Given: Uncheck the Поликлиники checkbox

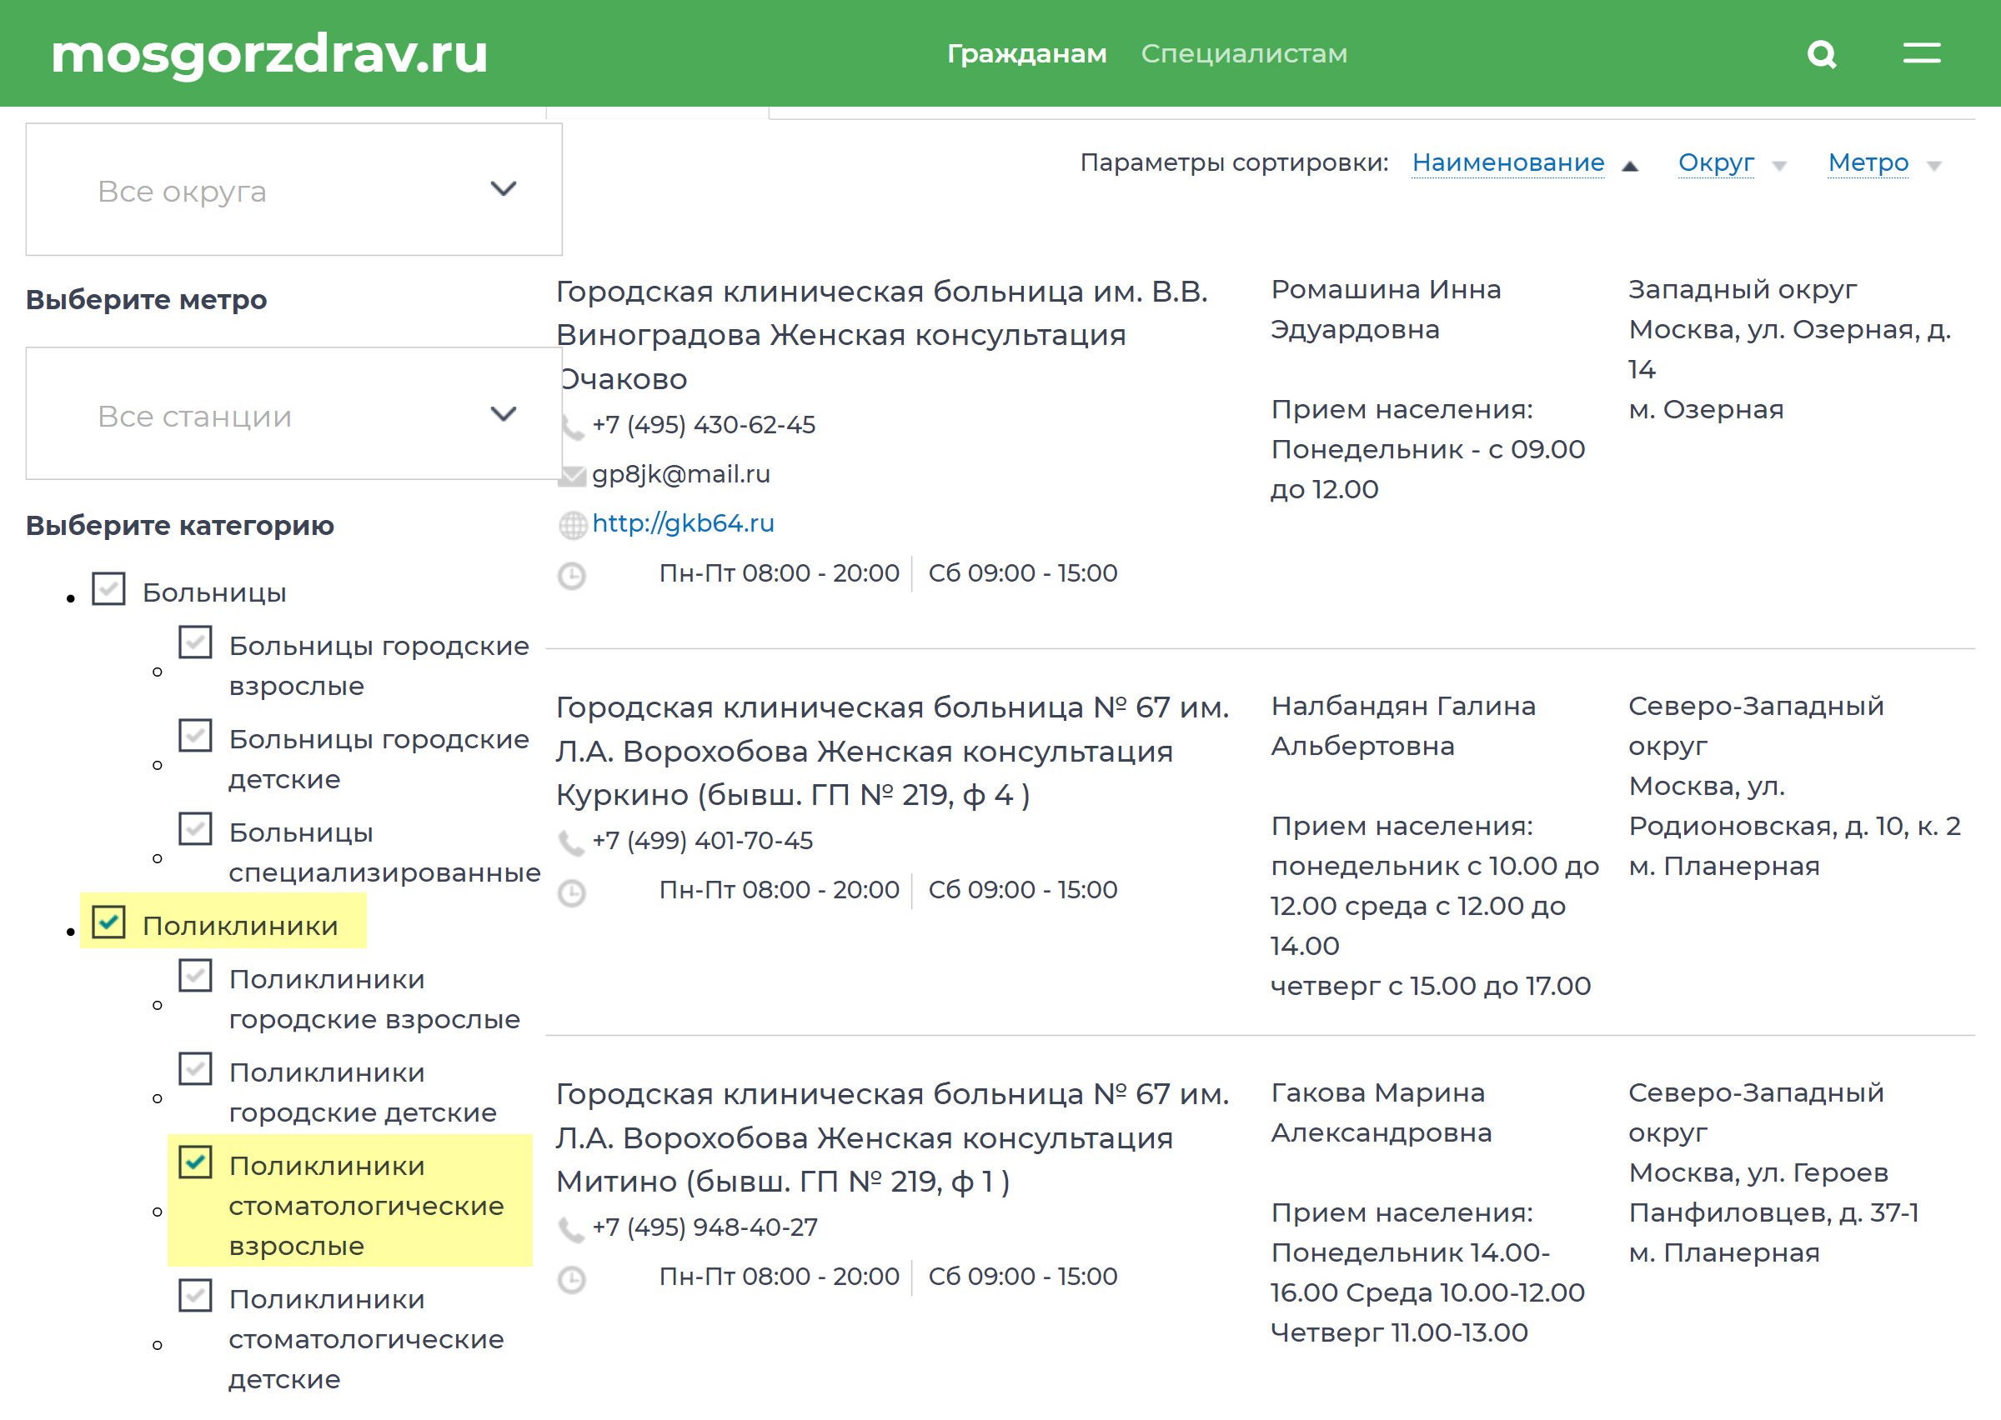Looking at the screenshot, I should (108, 922).
